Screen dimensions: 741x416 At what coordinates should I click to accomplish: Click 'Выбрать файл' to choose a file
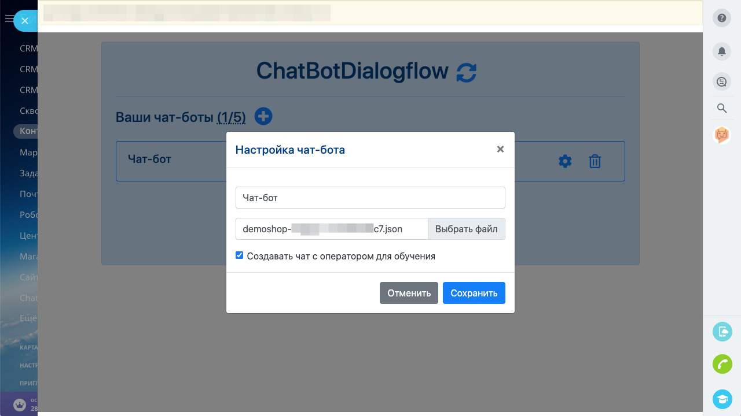click(x=466, y=229)
